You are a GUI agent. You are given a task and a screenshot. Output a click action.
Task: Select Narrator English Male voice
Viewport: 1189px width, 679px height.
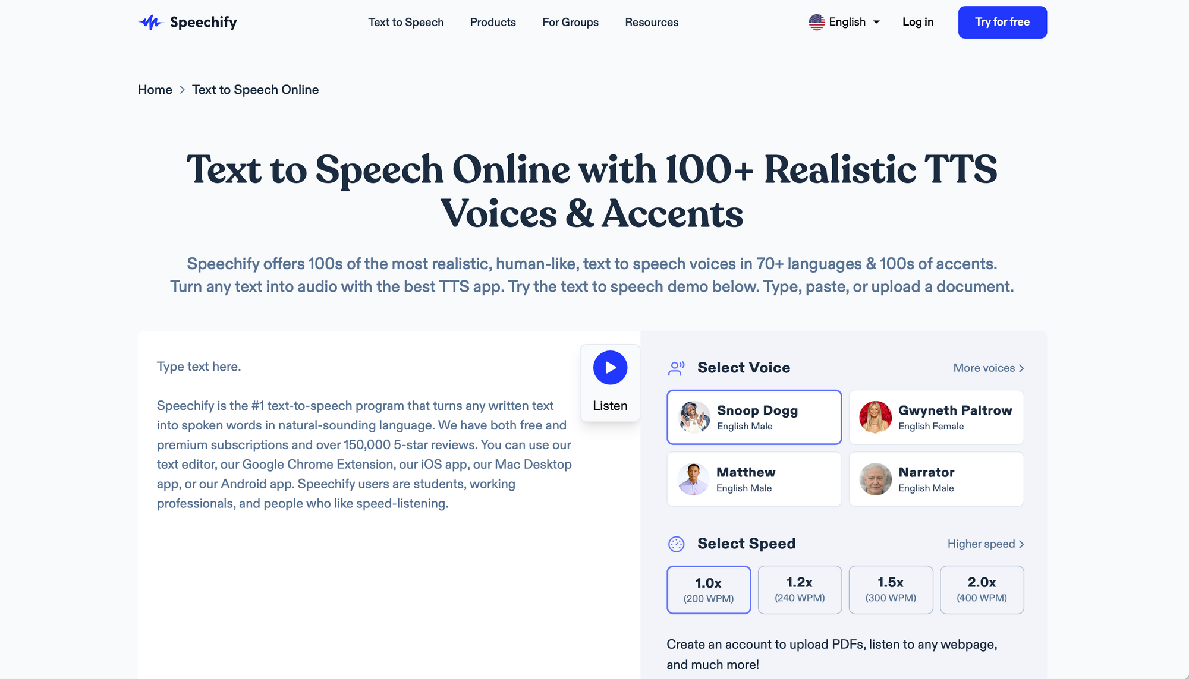coord(935,479)
